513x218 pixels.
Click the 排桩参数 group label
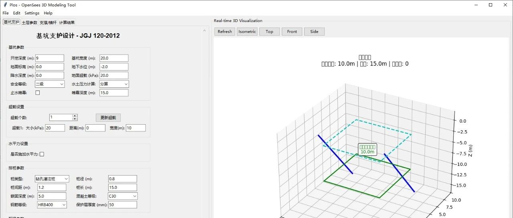pos(16,168)
